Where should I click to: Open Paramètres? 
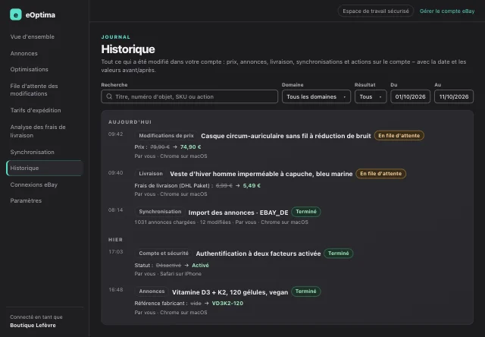tap(26, 200)
